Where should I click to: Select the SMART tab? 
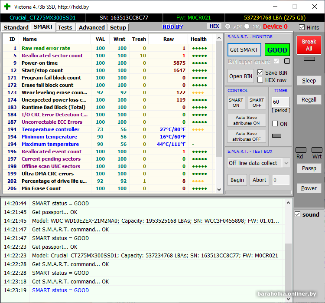[43, 27]
